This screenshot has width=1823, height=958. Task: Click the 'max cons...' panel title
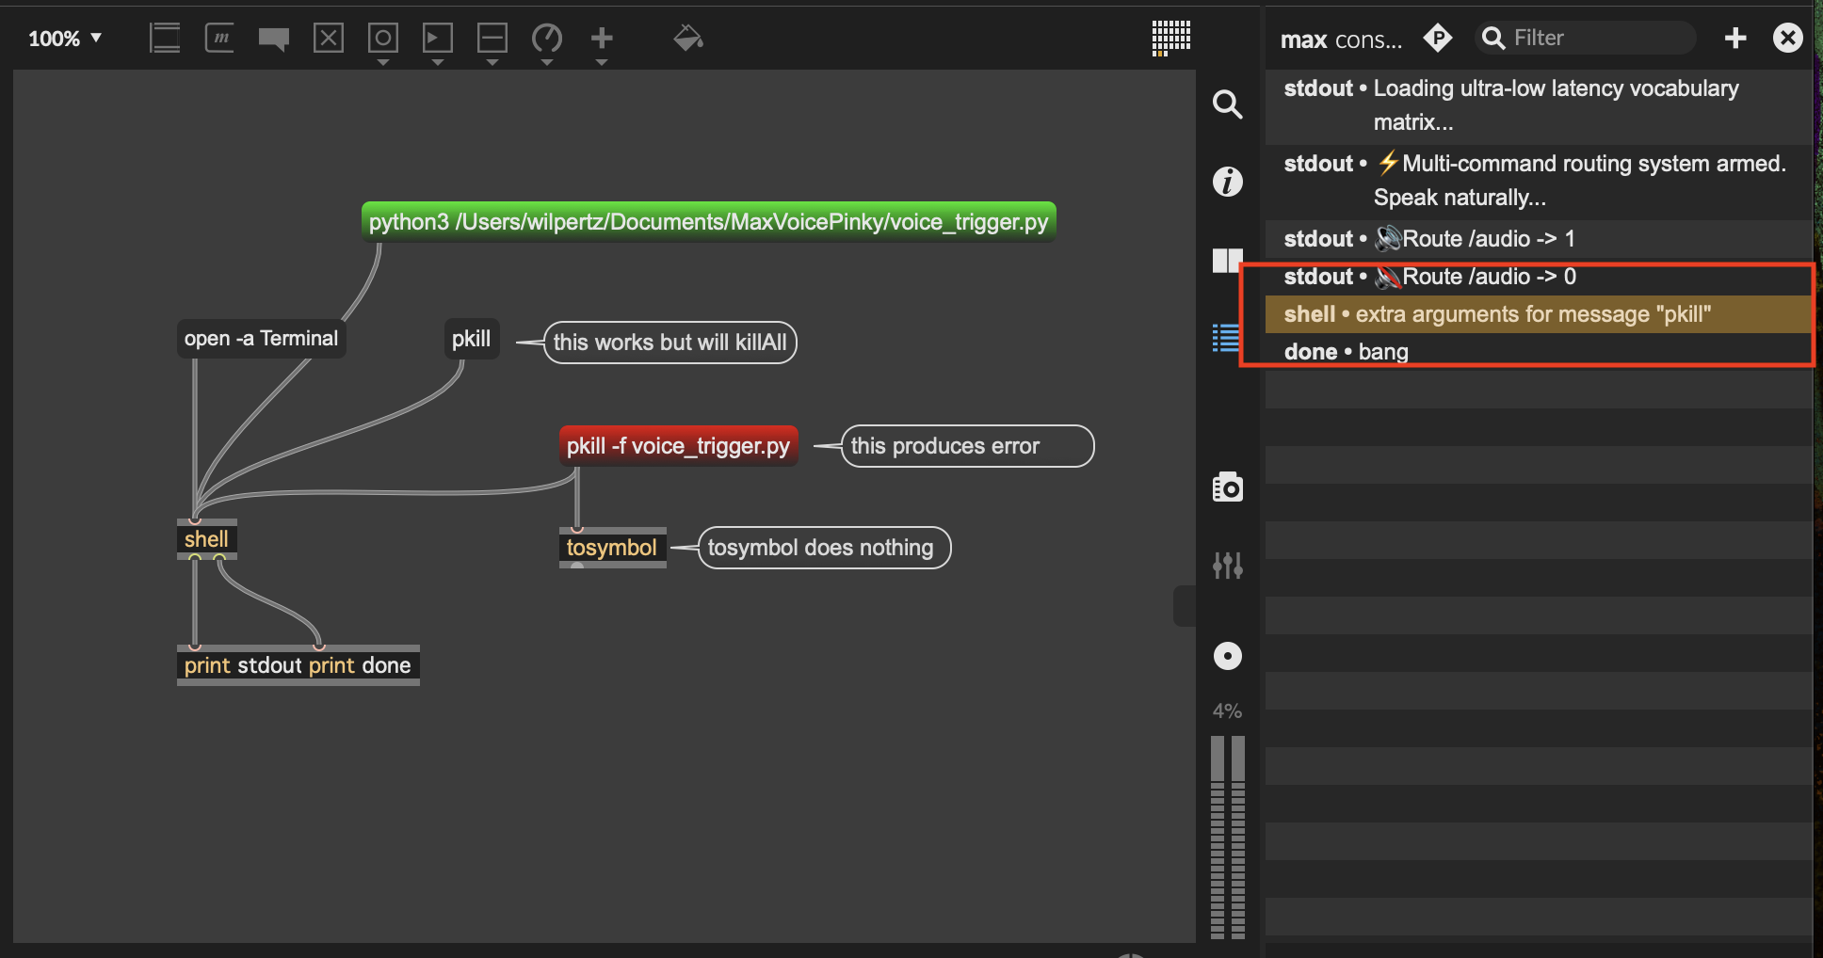[x=1341, y=40]
